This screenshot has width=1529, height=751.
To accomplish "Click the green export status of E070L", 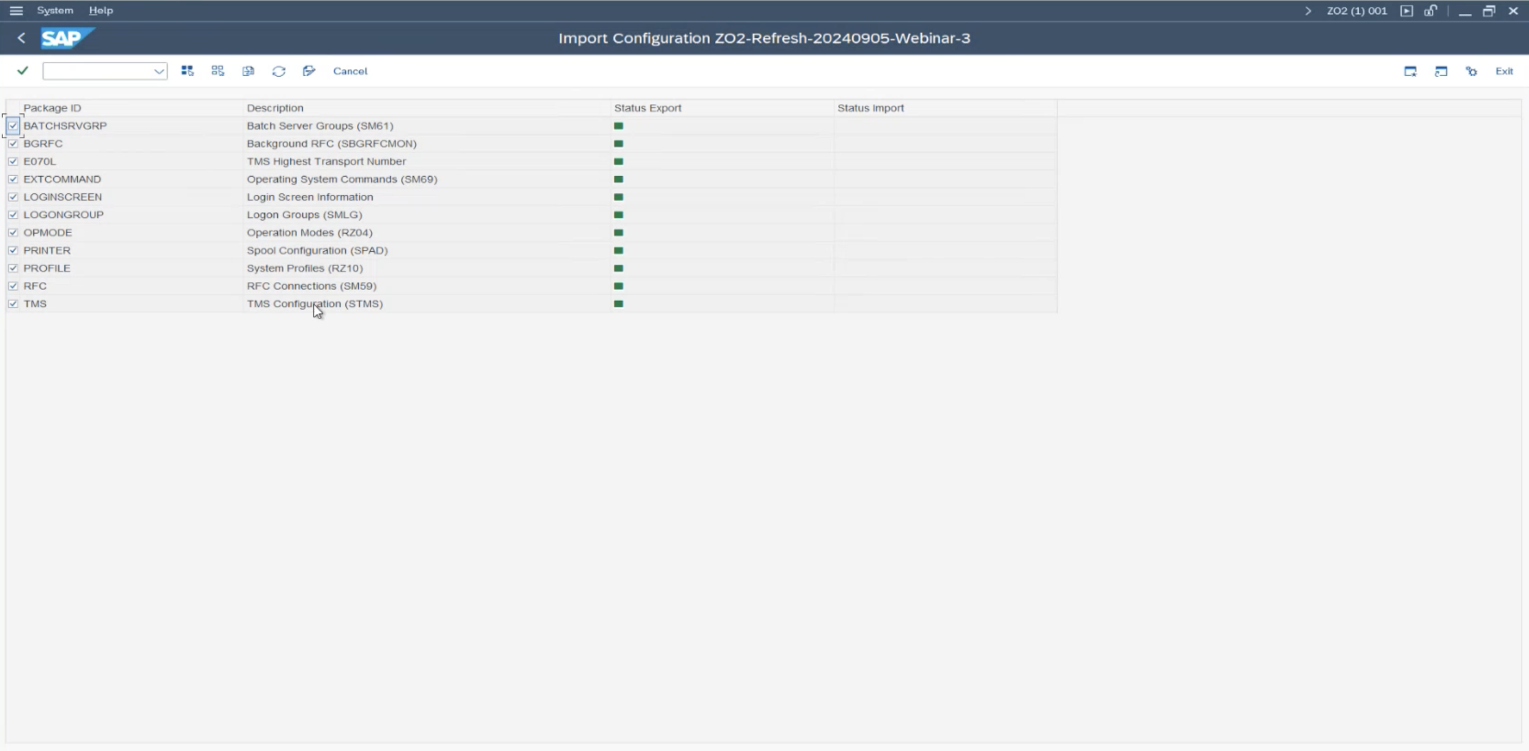I will [618, 161].
